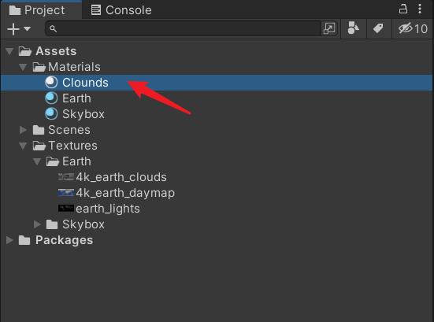The image size is (434, 322).
Task: Select the earth_lights texture
Action: 98,209
